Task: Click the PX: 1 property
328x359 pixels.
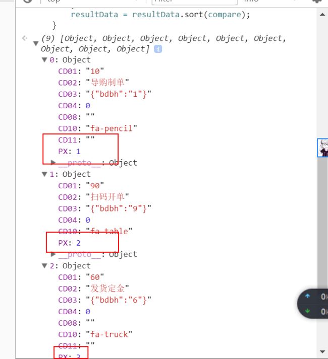Action: pyautogui.click(x=69, y=152)
